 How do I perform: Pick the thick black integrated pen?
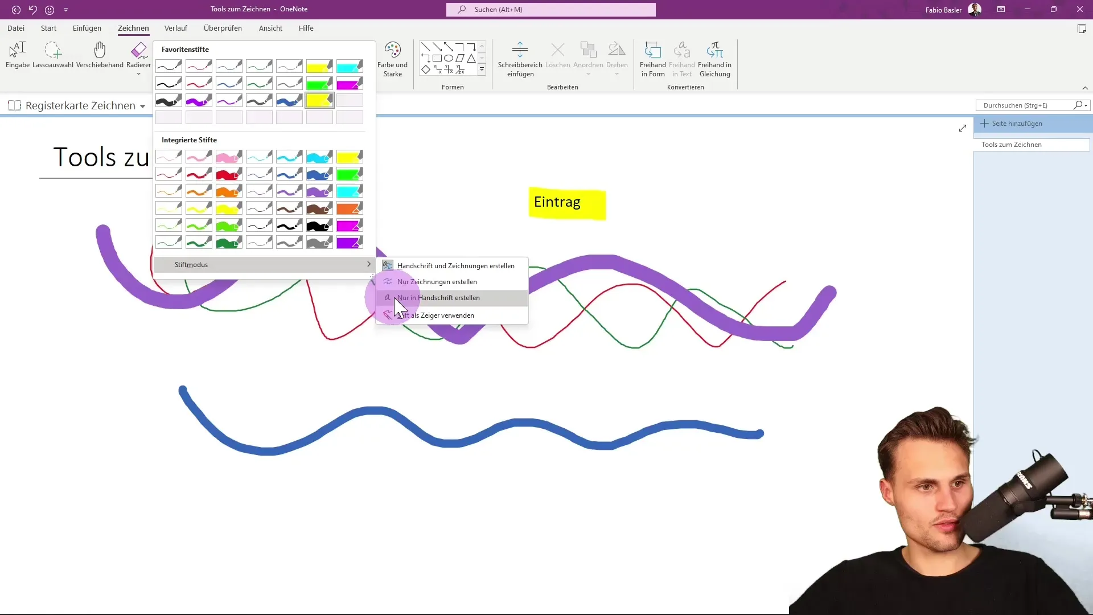(319, 225)
